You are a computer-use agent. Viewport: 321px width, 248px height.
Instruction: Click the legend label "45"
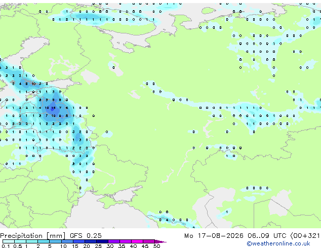[x=145, y=246]
